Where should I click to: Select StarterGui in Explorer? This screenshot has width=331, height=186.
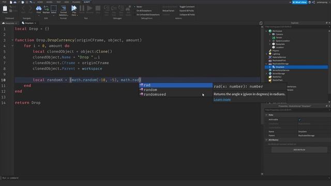point(277,77)
